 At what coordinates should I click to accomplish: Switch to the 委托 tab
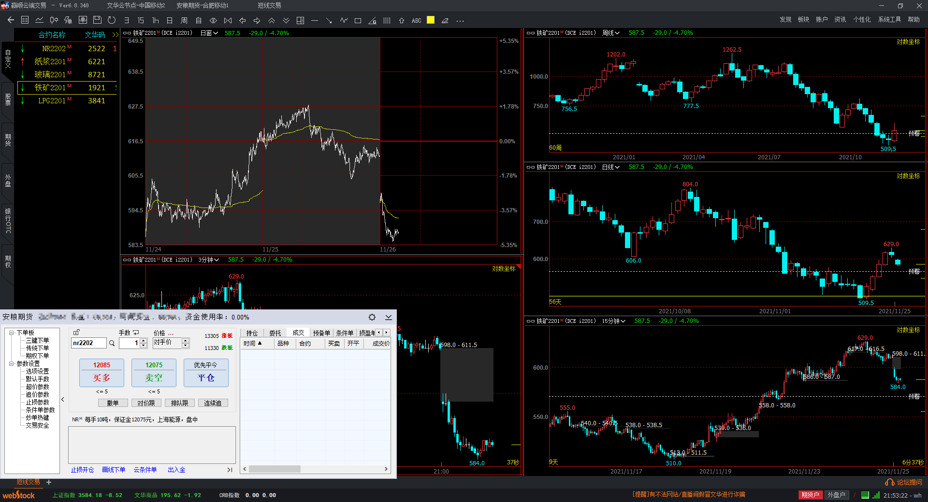275,333
